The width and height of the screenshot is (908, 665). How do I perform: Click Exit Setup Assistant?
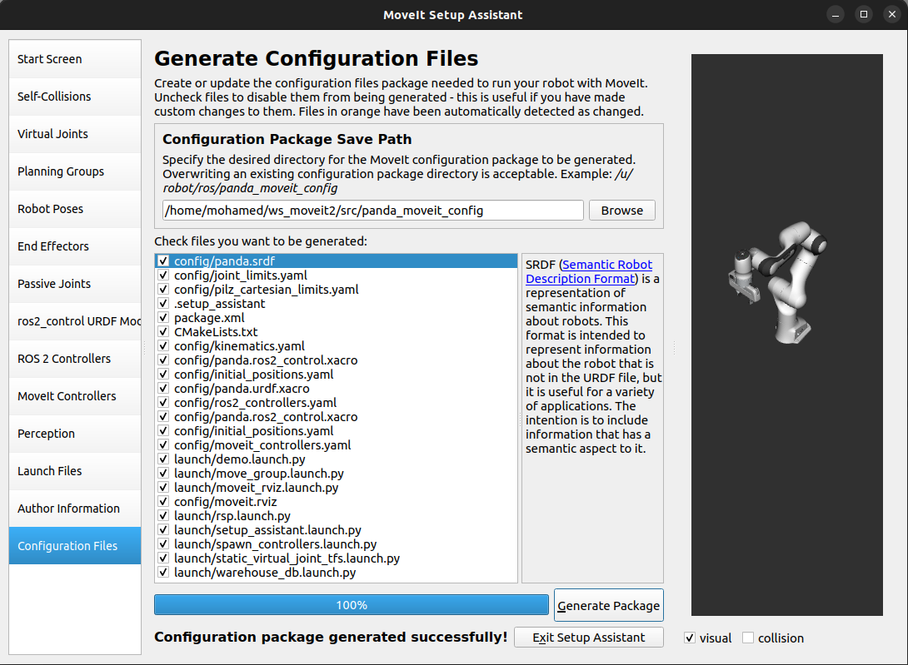(x=588, y=638)
